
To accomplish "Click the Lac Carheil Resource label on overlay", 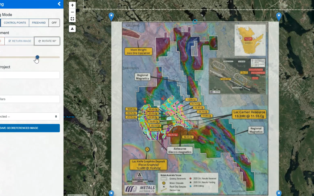I will coord(249,114).
